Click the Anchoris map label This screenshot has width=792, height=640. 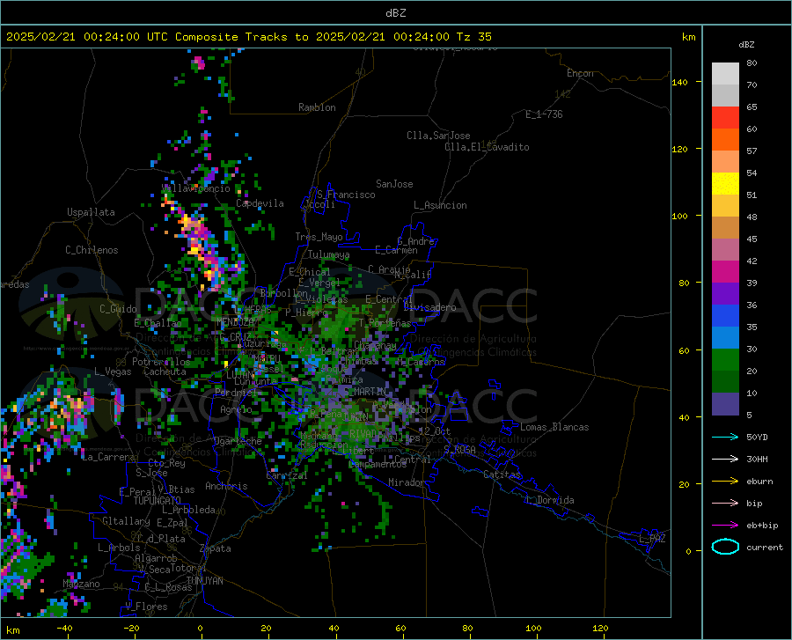tap(226, 486)
